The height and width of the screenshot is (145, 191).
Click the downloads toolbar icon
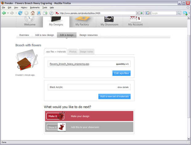coord(45,13)
